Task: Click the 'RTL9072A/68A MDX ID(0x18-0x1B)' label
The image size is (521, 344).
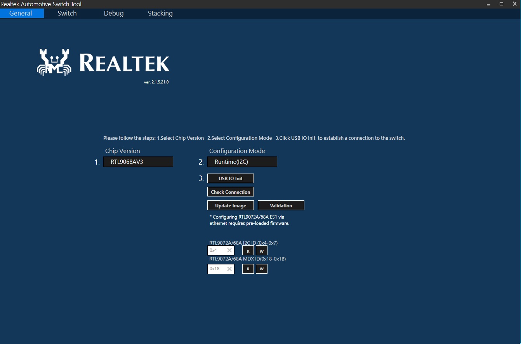Action: click(248, 259)
